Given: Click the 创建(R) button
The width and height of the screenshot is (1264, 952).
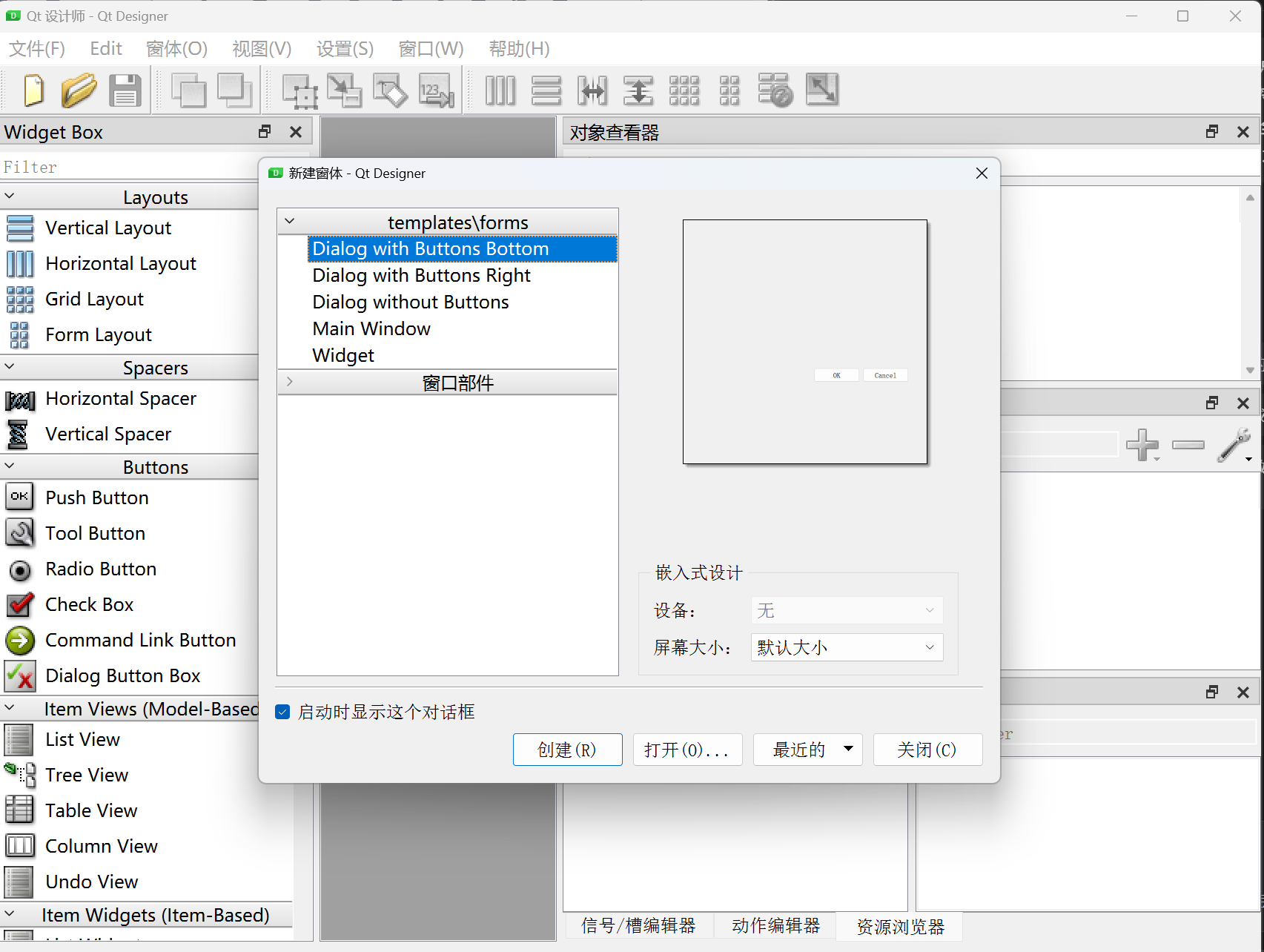Looking at the screenshot, I should coord(567,750).
